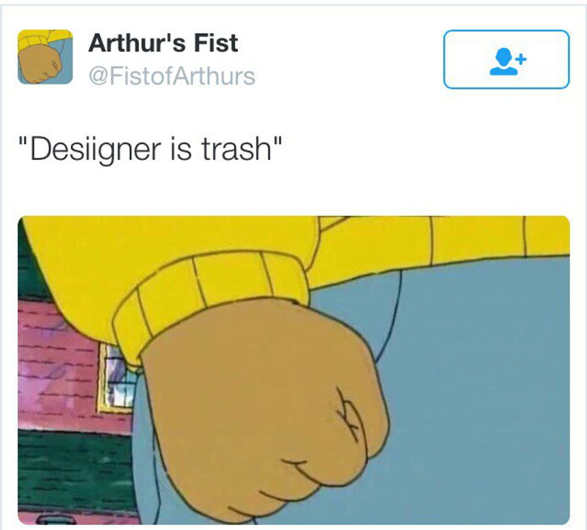Open the Arthur's Fist profile avatar
Viewport: 587px width, 530px height.
point(46,57)
